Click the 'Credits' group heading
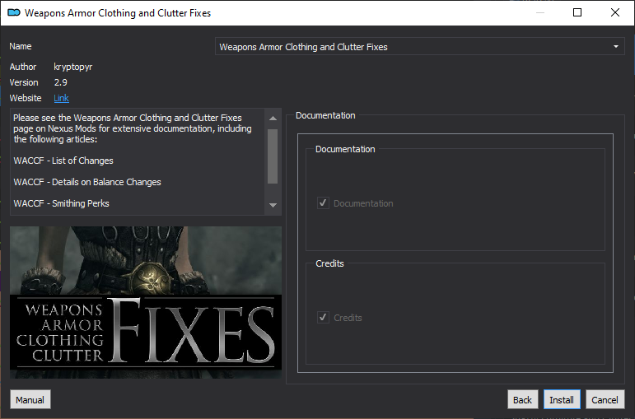Screen dimensions: 635x419 329,263
